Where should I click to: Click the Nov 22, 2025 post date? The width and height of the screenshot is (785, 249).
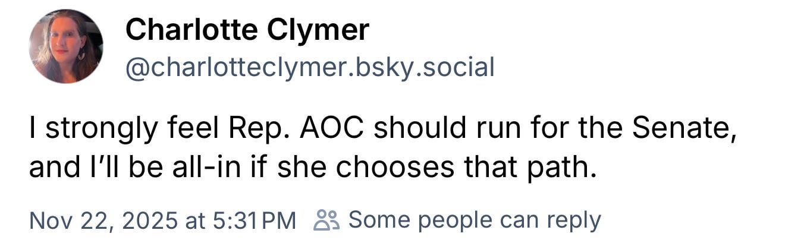pyautogui.click(x=104, y=220)
